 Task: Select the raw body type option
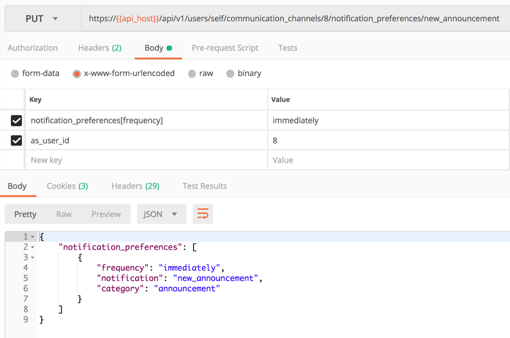click(192, 74)
